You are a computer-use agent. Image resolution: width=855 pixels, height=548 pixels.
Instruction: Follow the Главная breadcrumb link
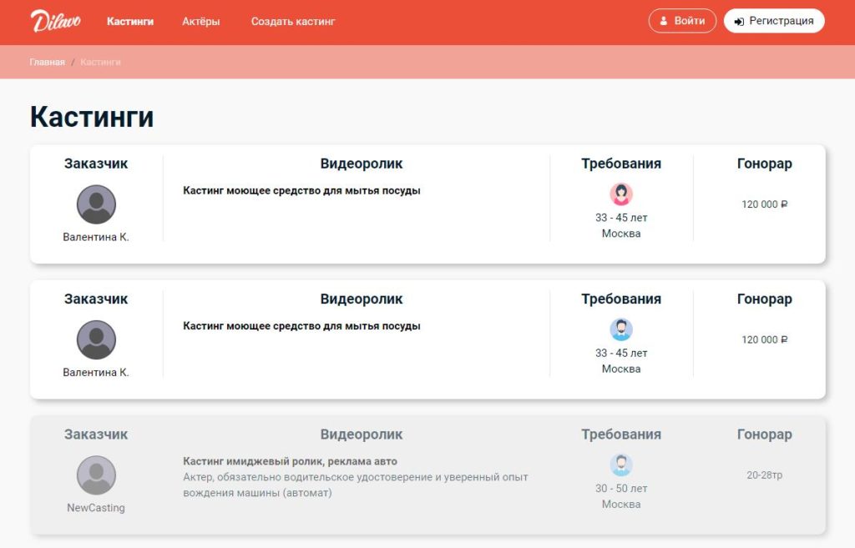tap(47, 62)
